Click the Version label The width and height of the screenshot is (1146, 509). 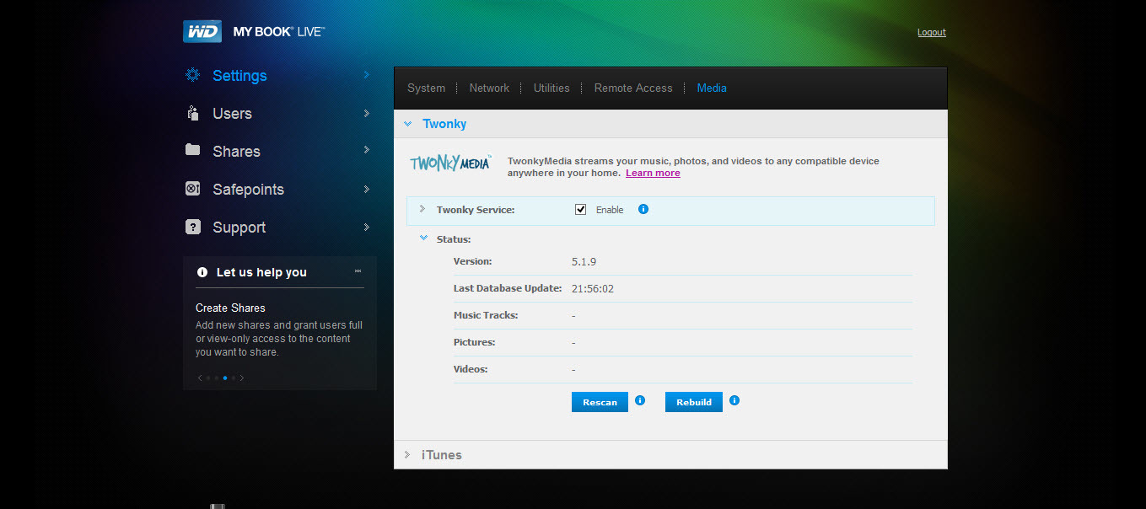472,261
